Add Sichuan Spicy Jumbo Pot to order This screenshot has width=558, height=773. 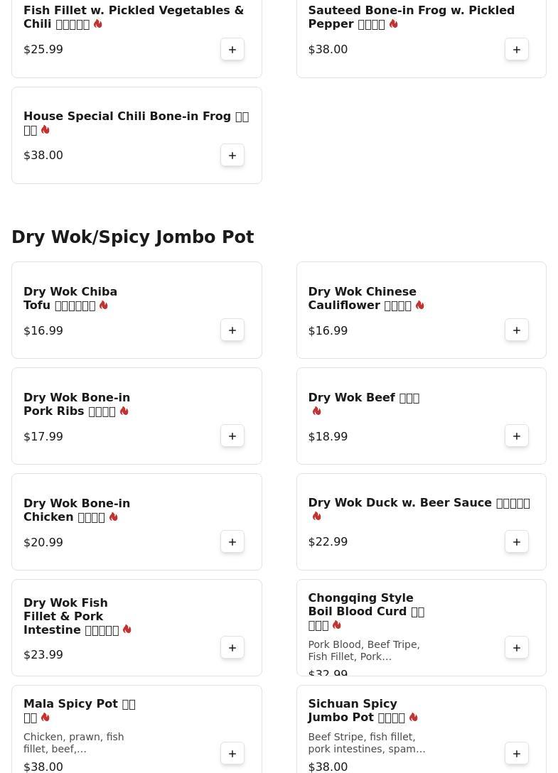(517, 754)
